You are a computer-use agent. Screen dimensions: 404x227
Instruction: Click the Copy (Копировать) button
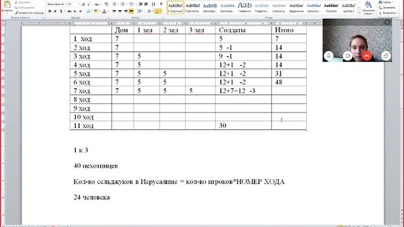coord(24,8)
